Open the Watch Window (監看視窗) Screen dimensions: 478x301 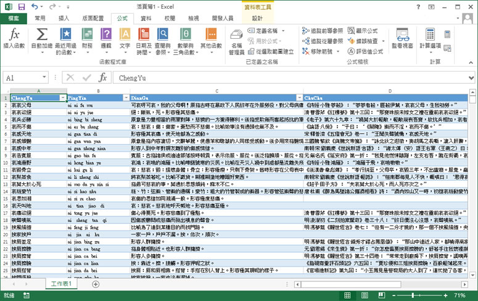pos(402,38)
